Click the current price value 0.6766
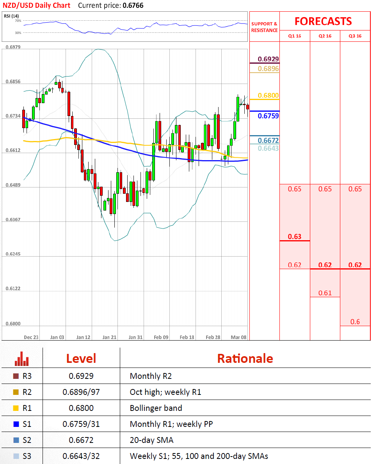377x464 pixels. click(x=133, y=5)
